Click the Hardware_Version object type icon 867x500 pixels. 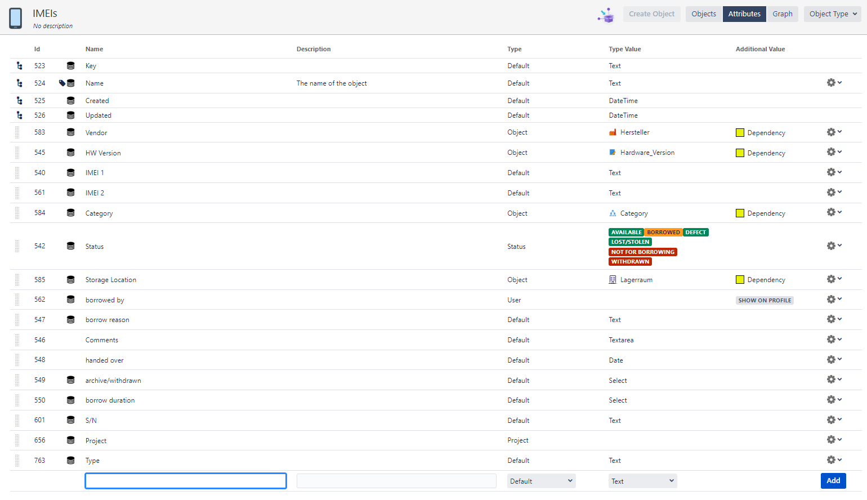click(613, 152)
